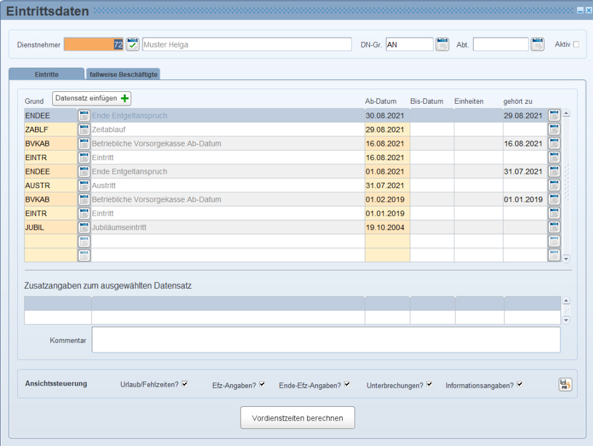Click Ab-Datum 31.07.2021 cell
The height and width of the screenshot is (446, 593).
point(387,186)
